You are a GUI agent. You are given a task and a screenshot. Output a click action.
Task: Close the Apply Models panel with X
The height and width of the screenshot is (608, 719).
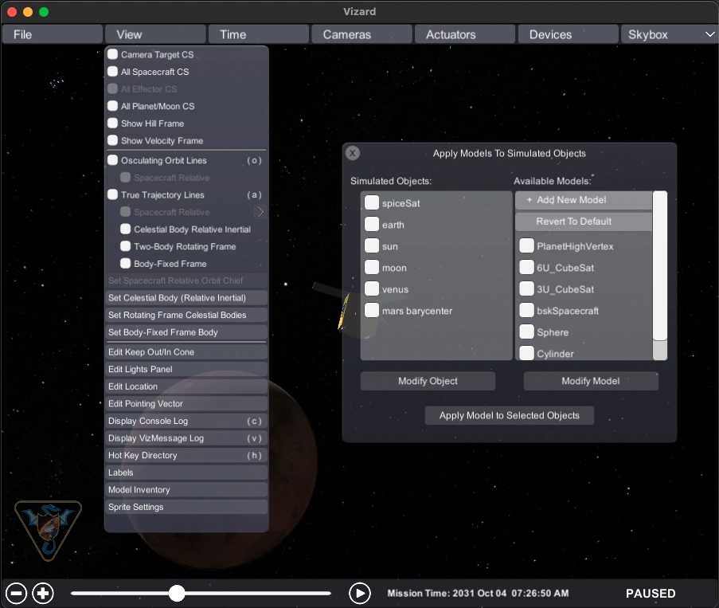(x=353, y=153)
